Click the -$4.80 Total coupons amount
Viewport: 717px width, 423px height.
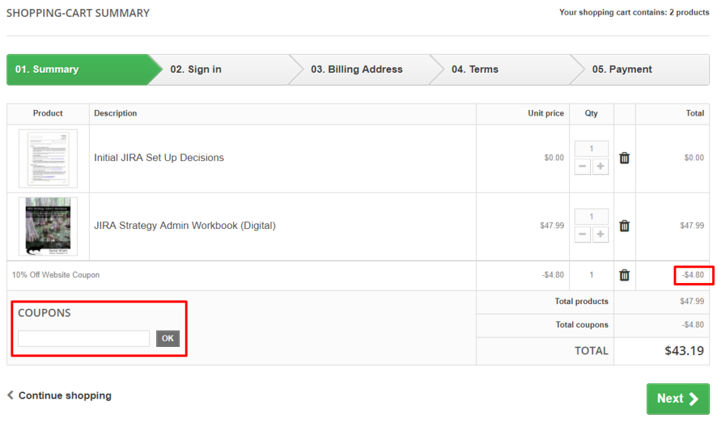pos(692,325)
